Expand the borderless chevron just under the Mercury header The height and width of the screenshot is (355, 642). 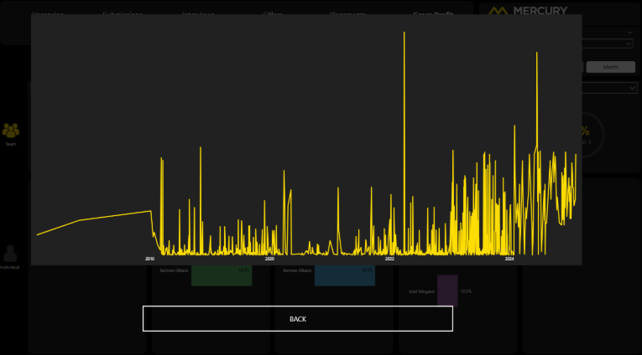[x=629, y=33]
